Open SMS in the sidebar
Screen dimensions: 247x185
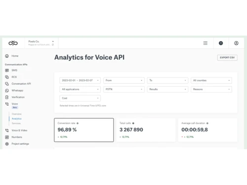[x=14, y=71]
